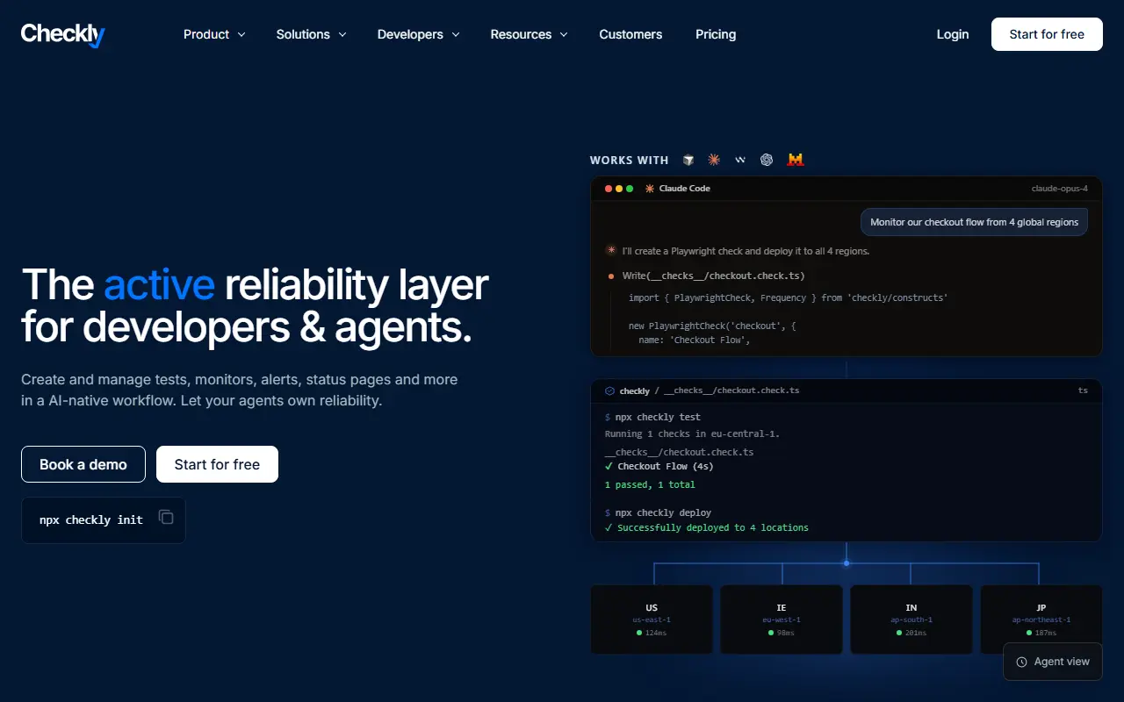Image resolution: width=1124 pixels, height=702 pixels.
Task: Click the "1 passed, 1 total" result line
Action: click(650, 484)
